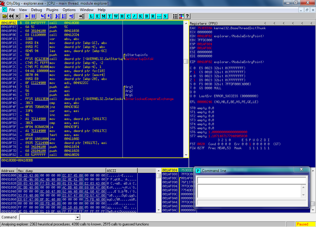Open the View menu
The height and width of the screenshot is (227, 316).
pos(23,10)
